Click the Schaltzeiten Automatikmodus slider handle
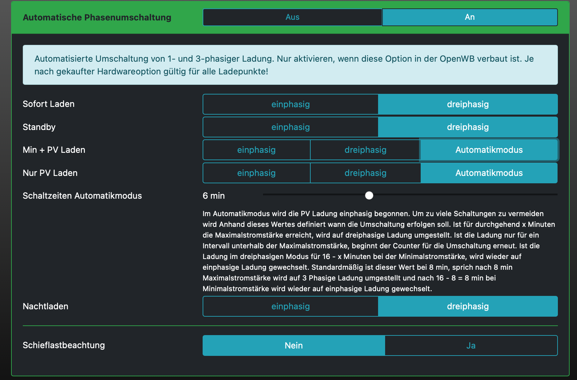The width and height of the screenshot is (577, 380). [369, 195]
